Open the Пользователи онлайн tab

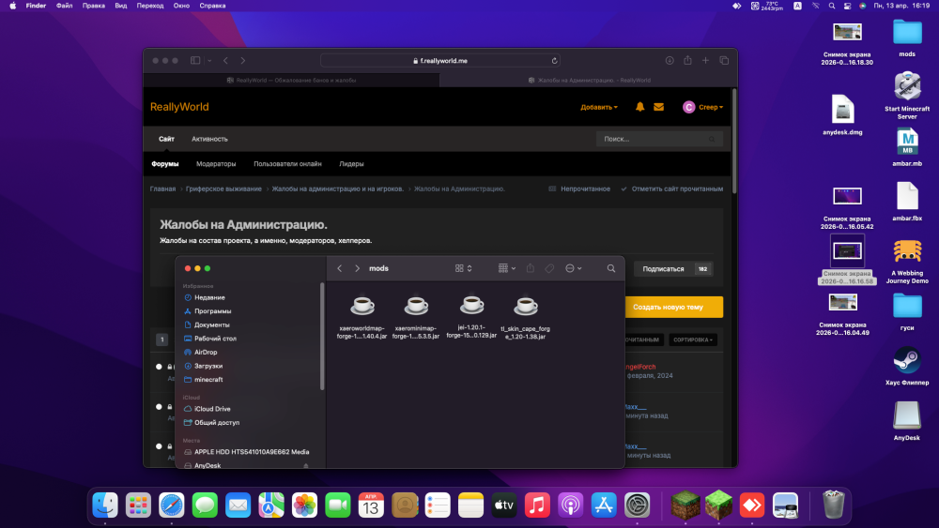coord(287,164)
